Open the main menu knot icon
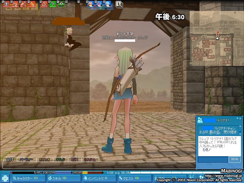244x183 pixels. (5, 178)
